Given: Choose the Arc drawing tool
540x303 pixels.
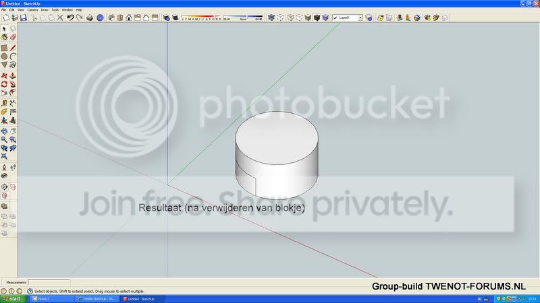Looking at the screenshot, I should click(x=13, y=56).
